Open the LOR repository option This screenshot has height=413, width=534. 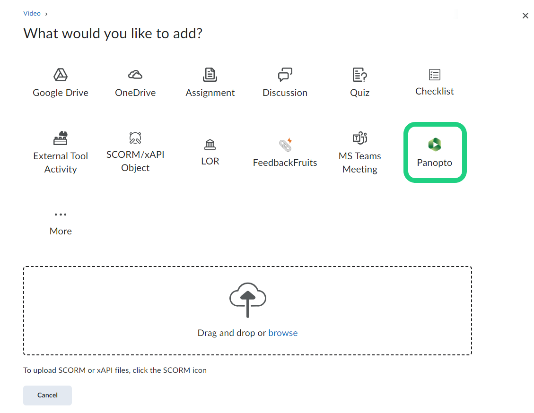point(210,153)
